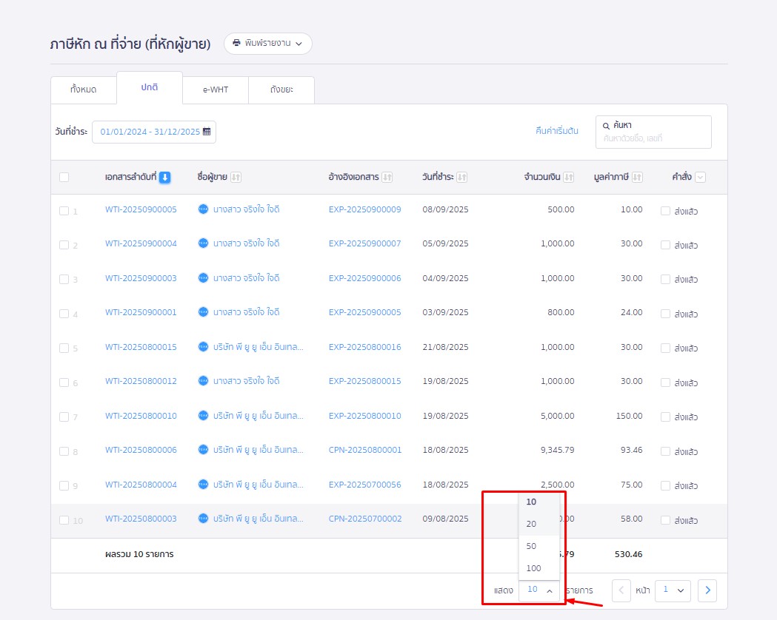Viewport: 777px width, 620px height.
Task: Open document WTI-20250900005 link
Action: tap(141, 209)
